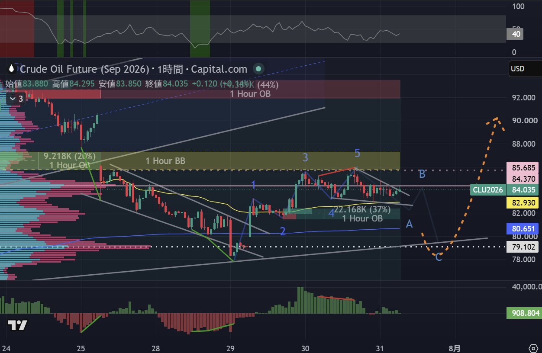This screenshot has width=542, height=353.
Task: Click the 安値83.850 low value
Action: tap(120, 84)
